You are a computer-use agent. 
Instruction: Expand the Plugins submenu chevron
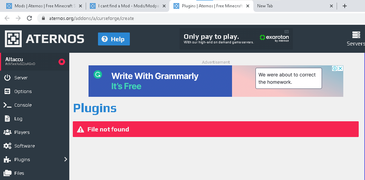pos(66,159)
